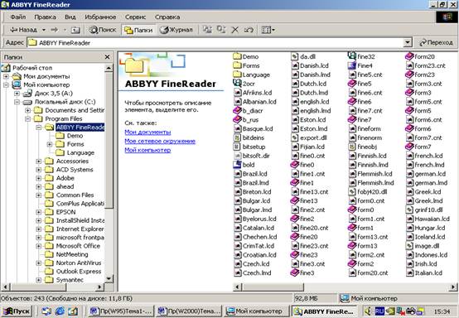Open the Файл menu
This screenshot has height=318, width=459.
(18, 17)
